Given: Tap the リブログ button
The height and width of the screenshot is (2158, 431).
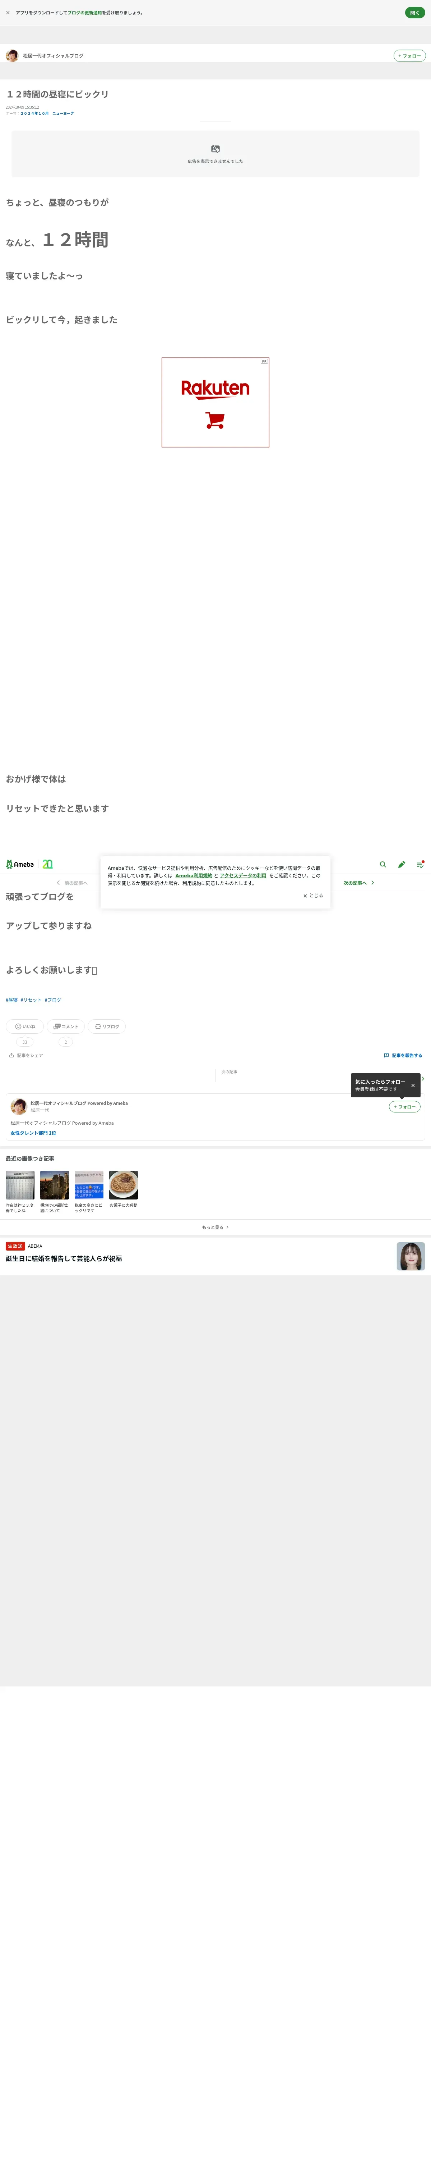Looking at the screenshot, I should 107,1026.
